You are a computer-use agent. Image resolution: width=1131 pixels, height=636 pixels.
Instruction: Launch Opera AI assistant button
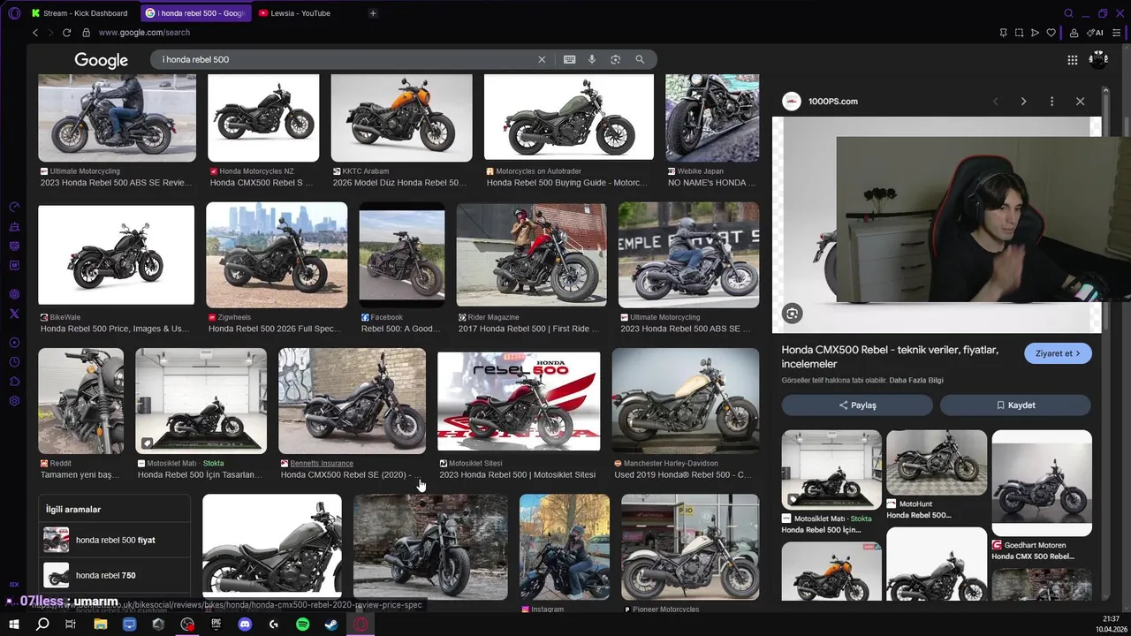tap(1095, 33)
